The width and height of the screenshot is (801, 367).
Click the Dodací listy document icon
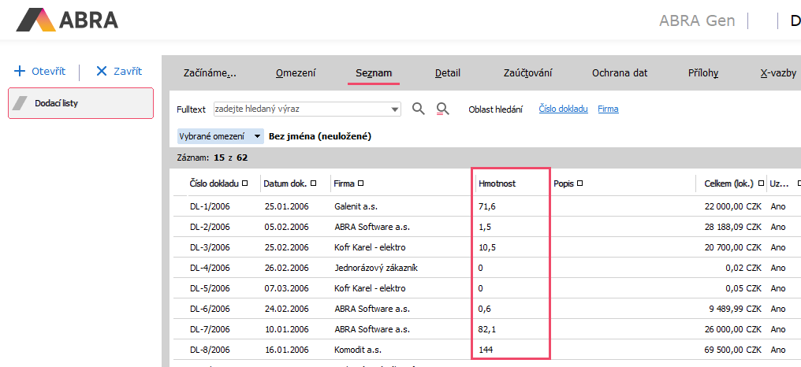coord(20,103)
